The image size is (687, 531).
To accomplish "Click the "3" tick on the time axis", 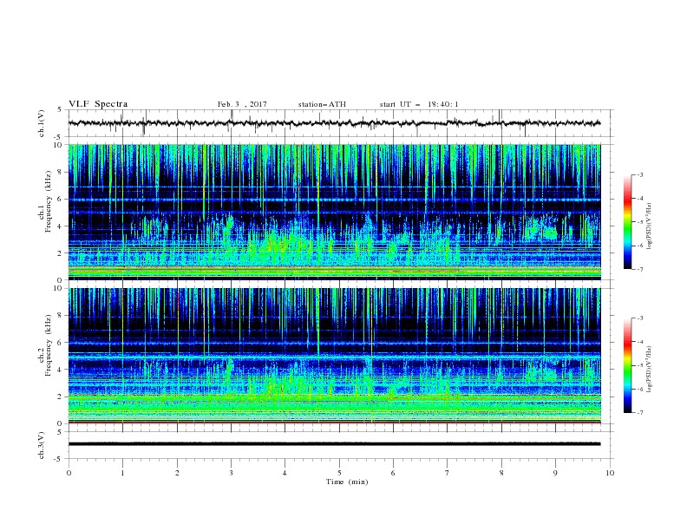I will point(231,473).
